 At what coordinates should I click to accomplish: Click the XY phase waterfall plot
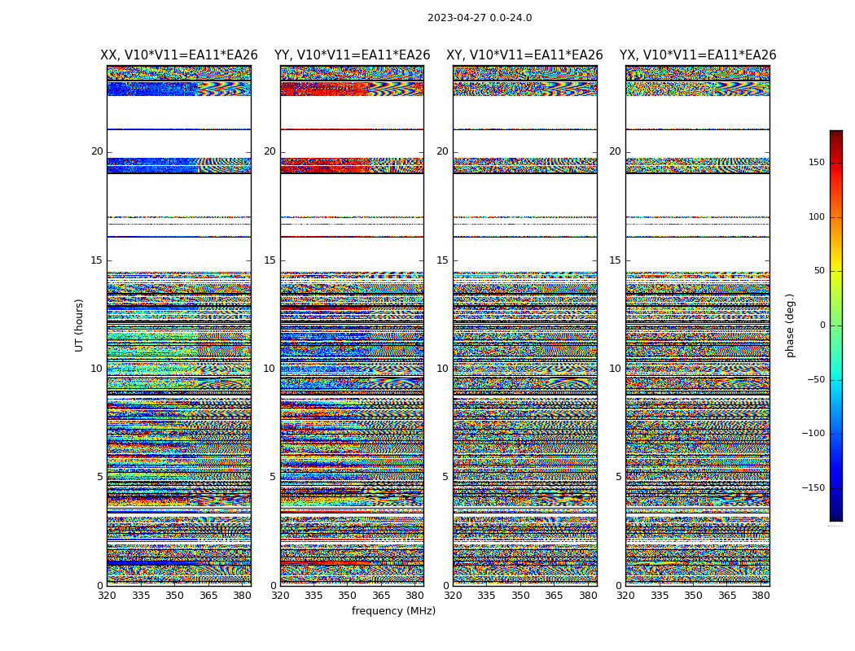coord(525,325)
